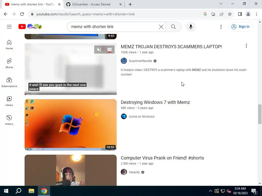The width and height of the screenshot is (262, 196).
Task: Open the Windows Start menu
Action: pyautogui.click(x=6, y=191)
